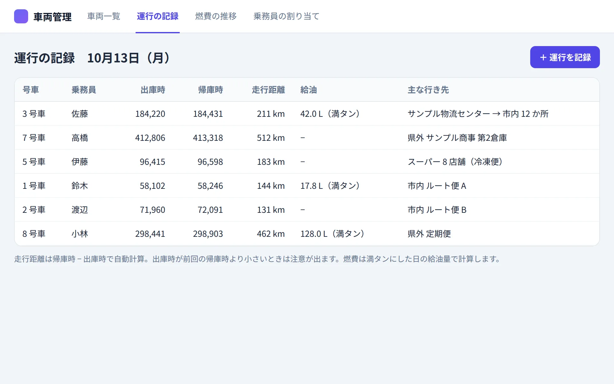Select the 5 号車 row label
Viewport: 614px width, 384px height.
tap(34, 162)
